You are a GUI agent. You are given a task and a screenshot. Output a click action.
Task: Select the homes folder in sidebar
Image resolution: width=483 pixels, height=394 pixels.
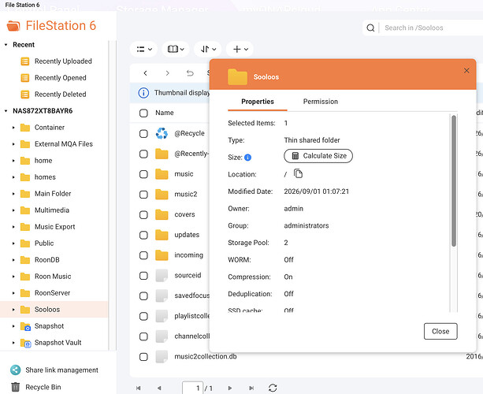tap(45, 177)
